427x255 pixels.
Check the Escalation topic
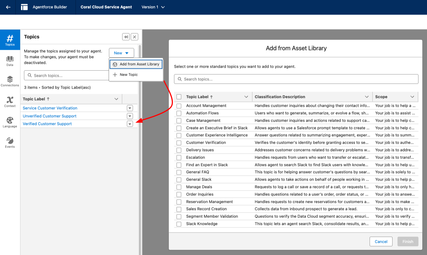tap(179, 158)
